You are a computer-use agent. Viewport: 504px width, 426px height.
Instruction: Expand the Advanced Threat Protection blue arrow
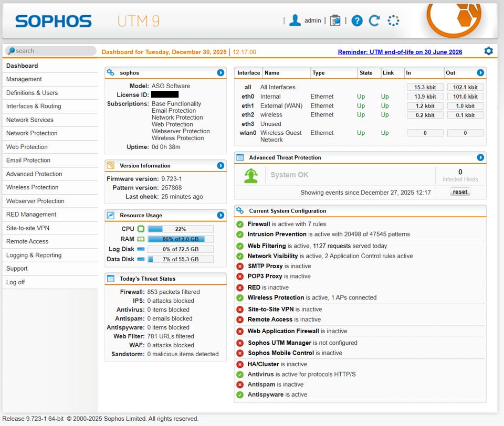click(480, 157)
